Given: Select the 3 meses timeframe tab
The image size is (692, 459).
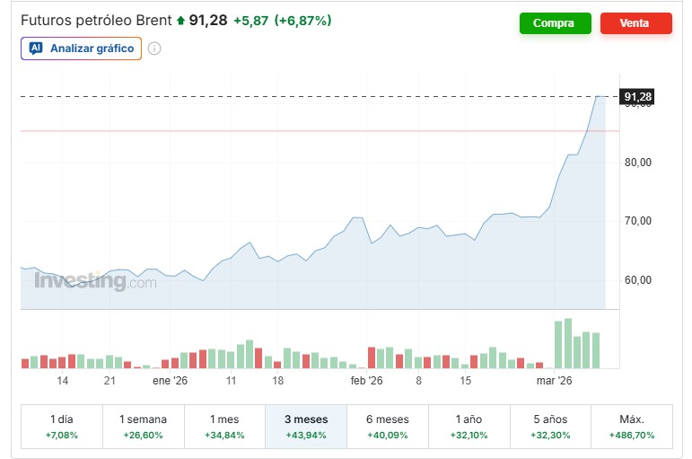Looking at the screenshot, I should 306,426.
